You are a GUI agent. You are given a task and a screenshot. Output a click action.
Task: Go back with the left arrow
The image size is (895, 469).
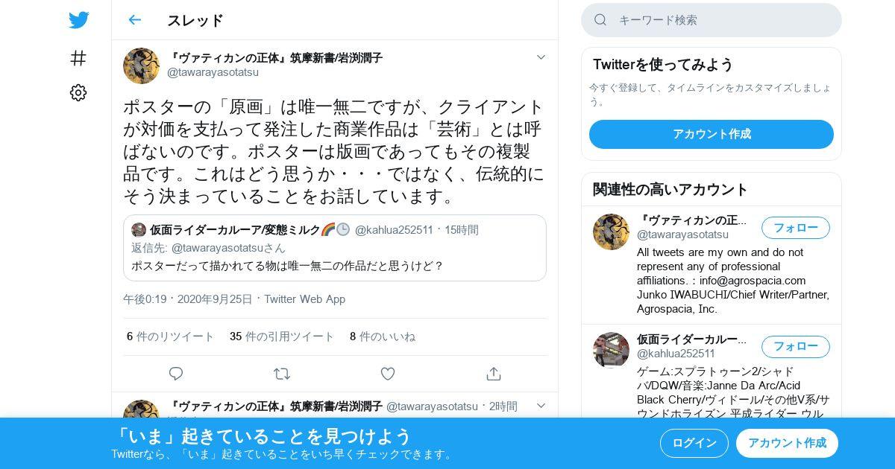pyautogui.click(x=135, y=20)
